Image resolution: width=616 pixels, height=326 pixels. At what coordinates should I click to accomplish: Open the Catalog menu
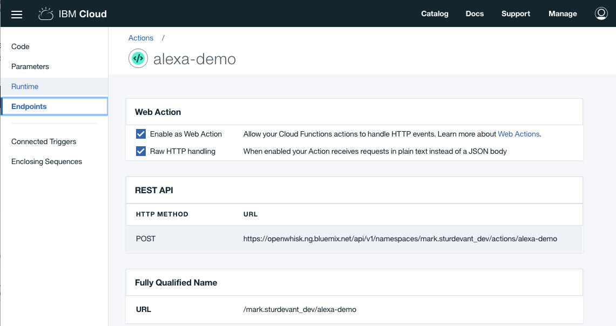click(x=435, y=13)
